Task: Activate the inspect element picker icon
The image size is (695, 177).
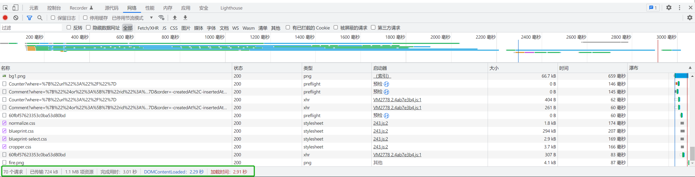Action: pyautogui.click(x=5, y=8)
